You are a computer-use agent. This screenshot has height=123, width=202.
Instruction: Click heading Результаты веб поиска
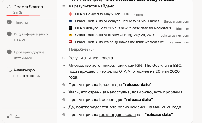(91, 58)
